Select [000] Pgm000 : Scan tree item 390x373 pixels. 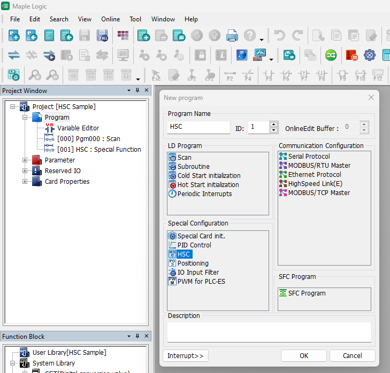point(89,138)
